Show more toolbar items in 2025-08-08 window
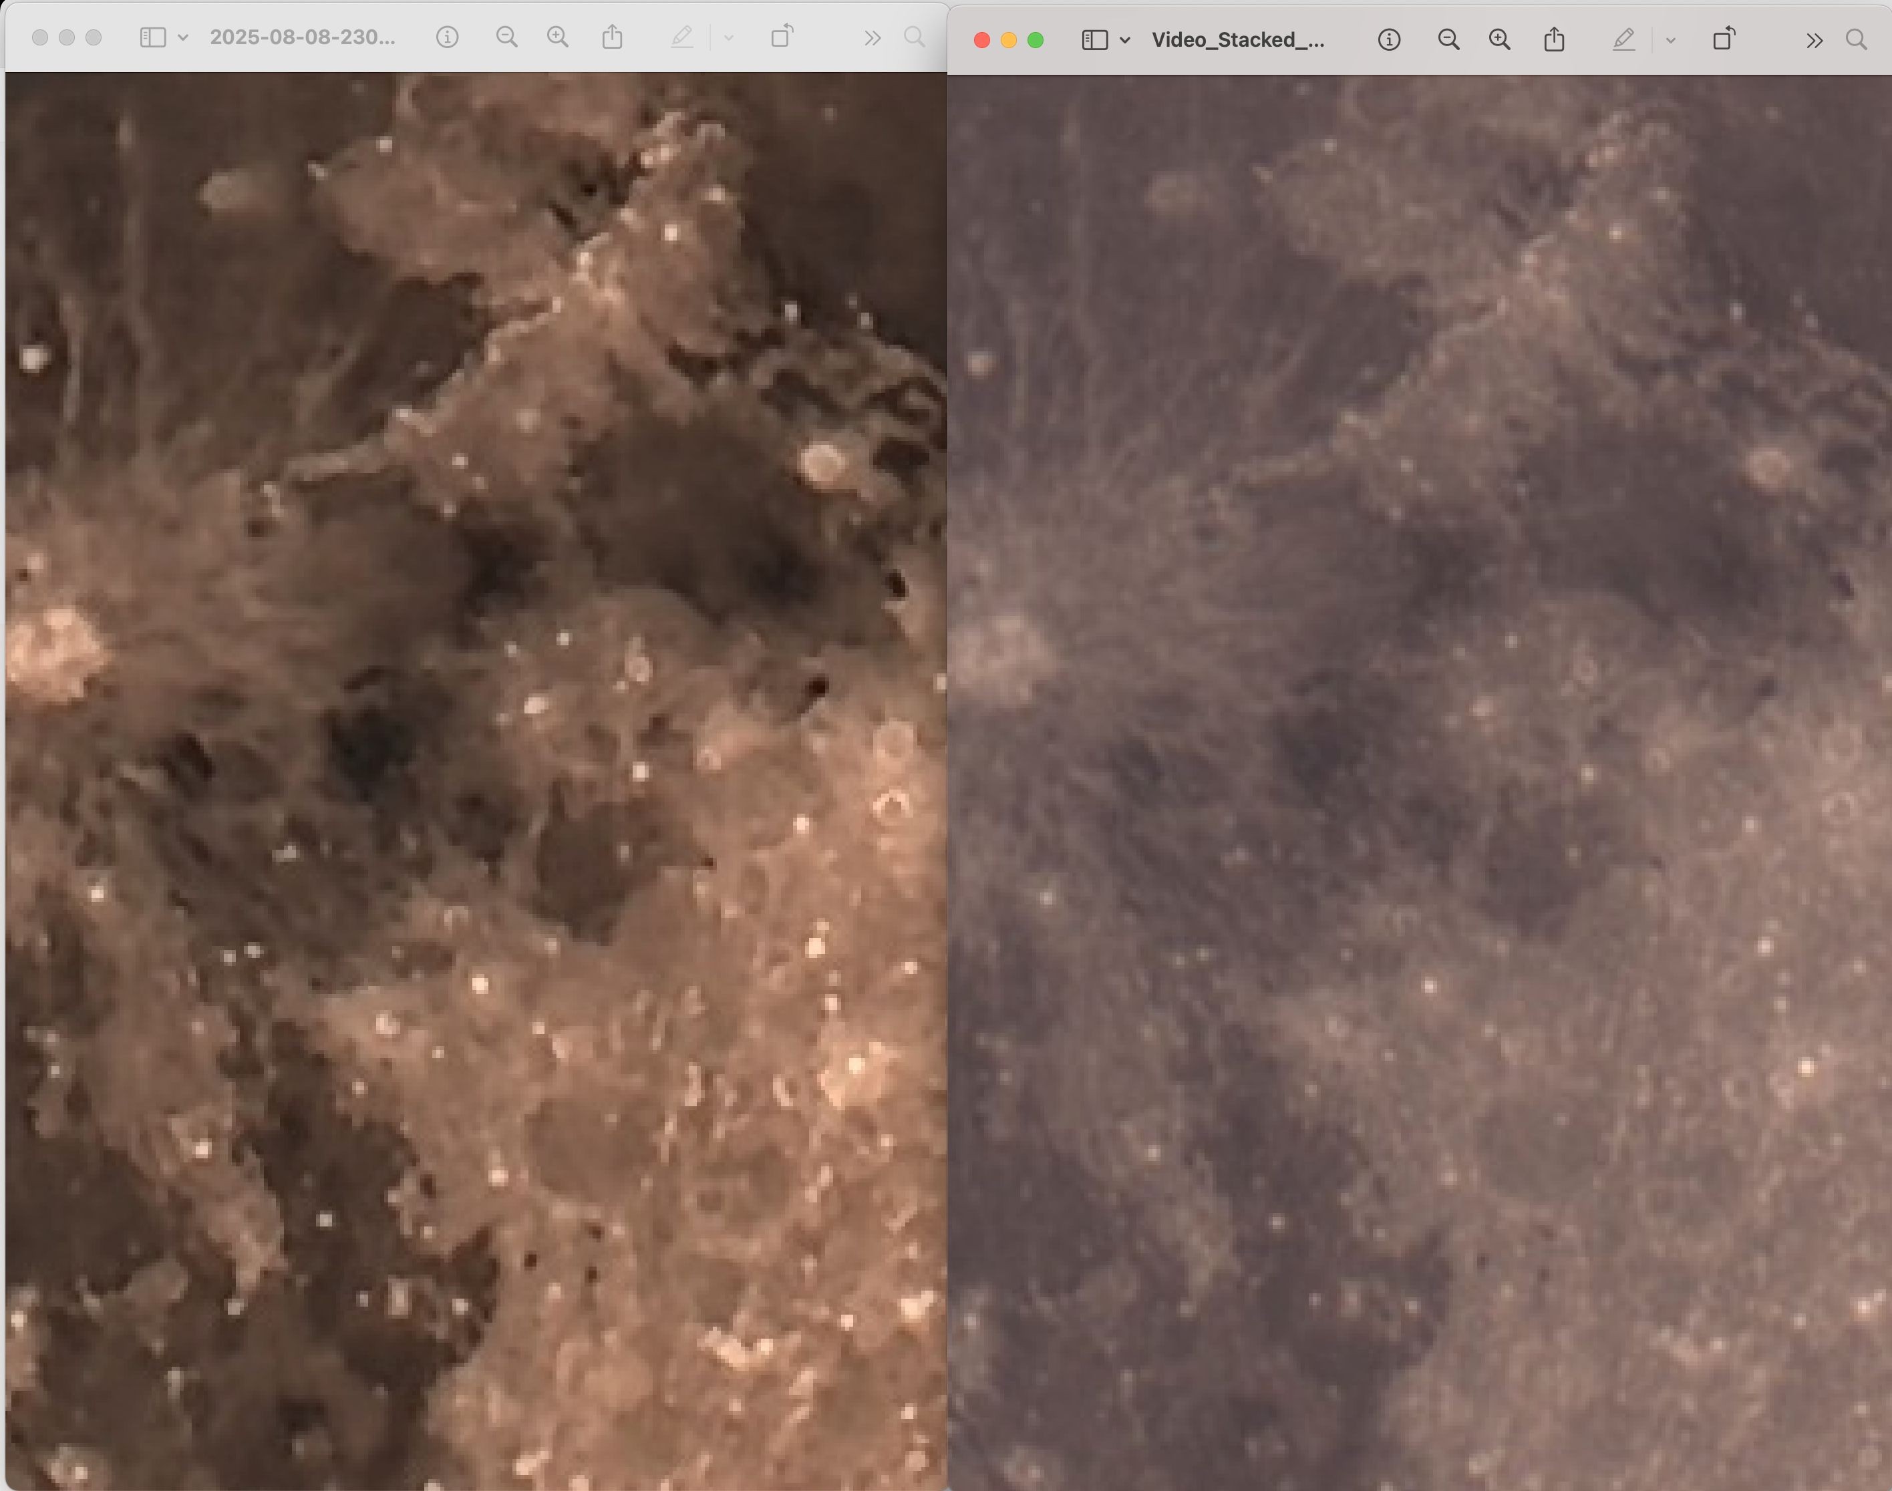This screenshot has width=1892, height=1491. pos(873,37)
